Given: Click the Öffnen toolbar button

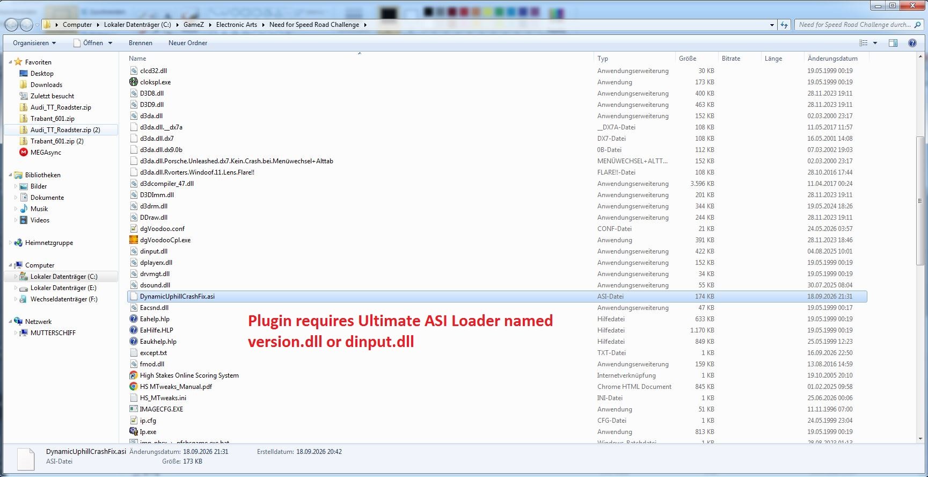Looking at the screenshot, I should [x=88, y=43].
